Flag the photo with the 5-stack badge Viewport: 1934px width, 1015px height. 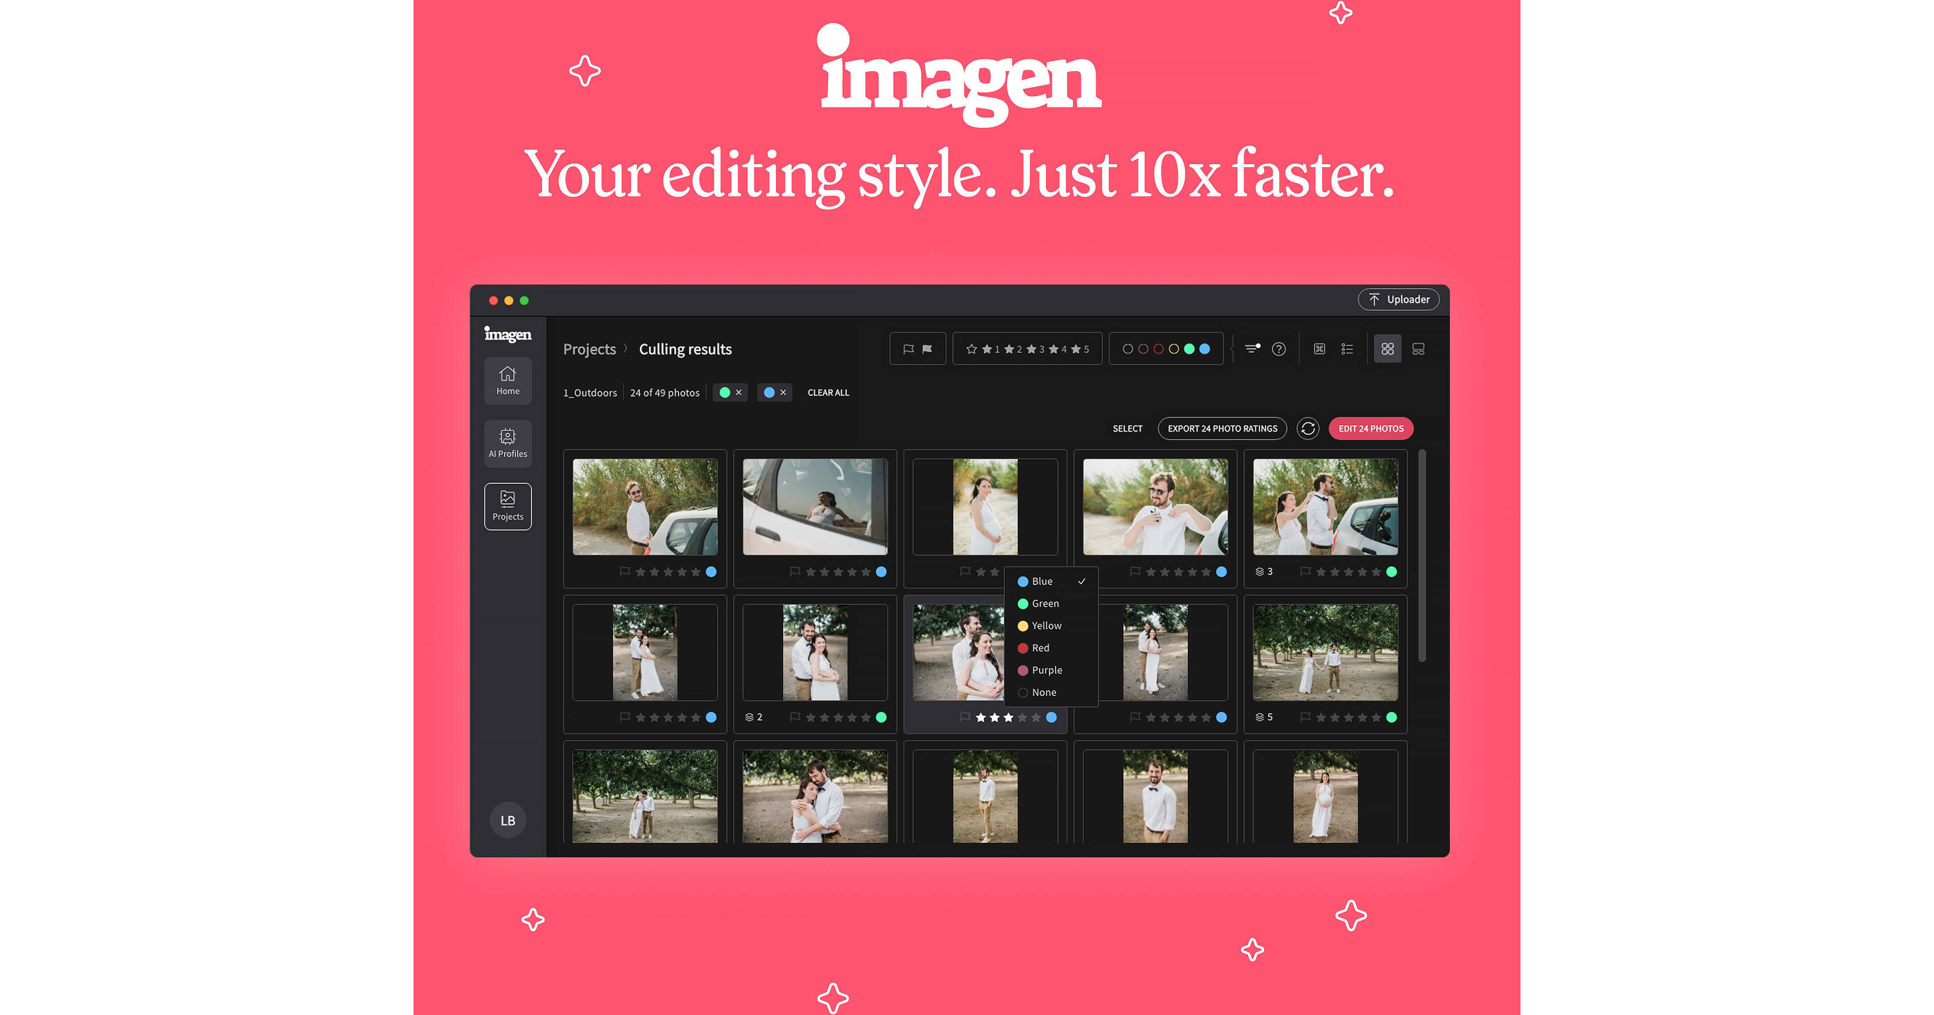pyautogui.click(x=1306, y=717)
